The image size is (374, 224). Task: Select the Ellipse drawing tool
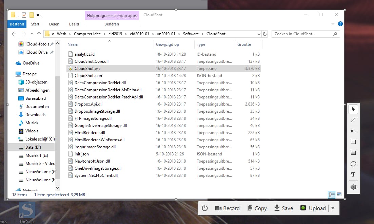coord(353,164)
